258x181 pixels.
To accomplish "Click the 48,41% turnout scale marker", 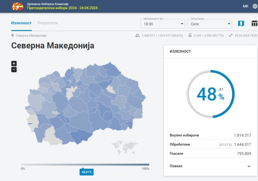I will [86, 172].
